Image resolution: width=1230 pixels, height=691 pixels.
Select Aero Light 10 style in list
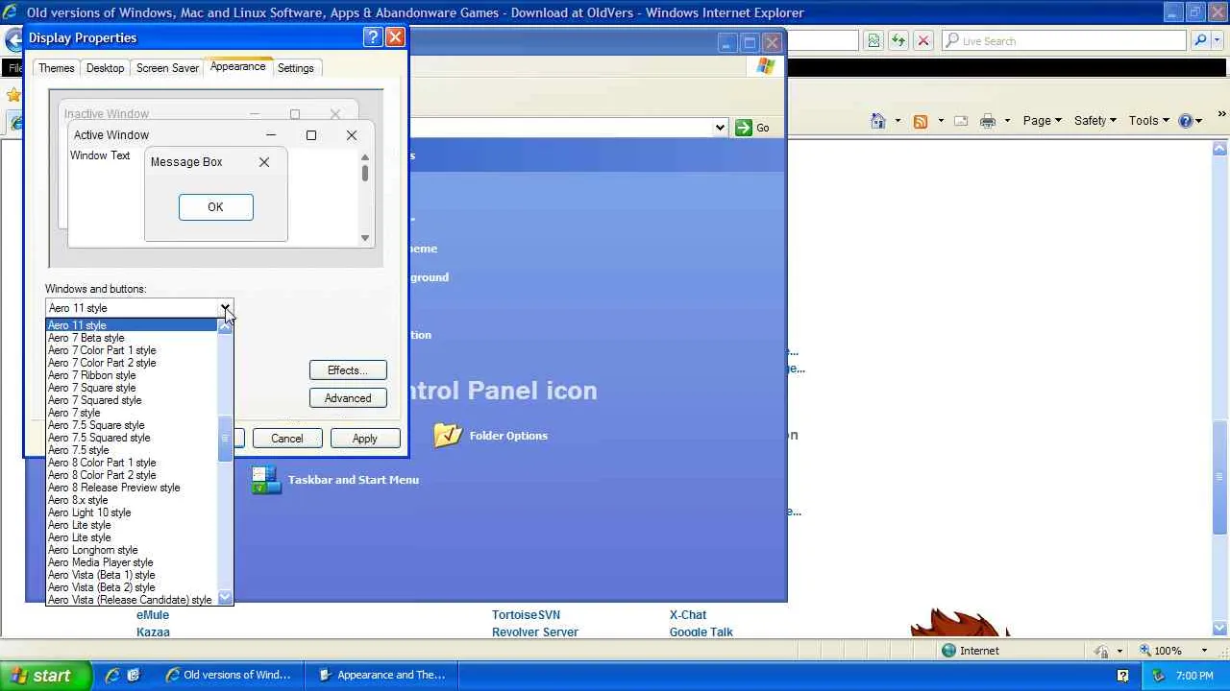(x=132, y=512)
